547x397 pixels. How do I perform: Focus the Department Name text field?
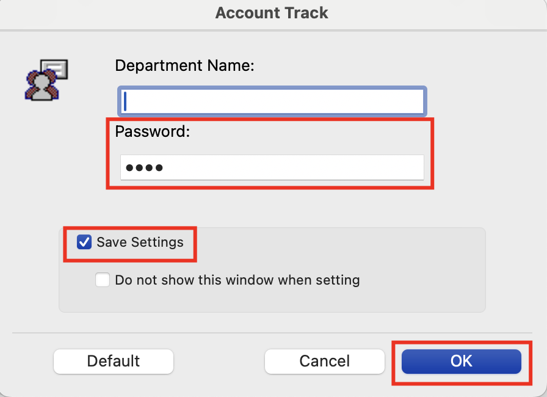272,101
